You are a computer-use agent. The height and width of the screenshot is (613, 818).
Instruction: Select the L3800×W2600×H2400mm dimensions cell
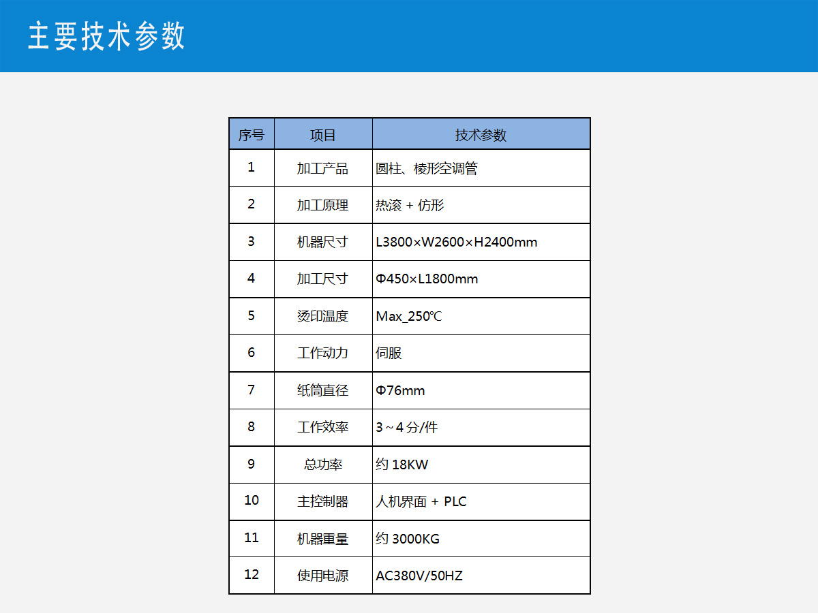(x=457, y=242)
